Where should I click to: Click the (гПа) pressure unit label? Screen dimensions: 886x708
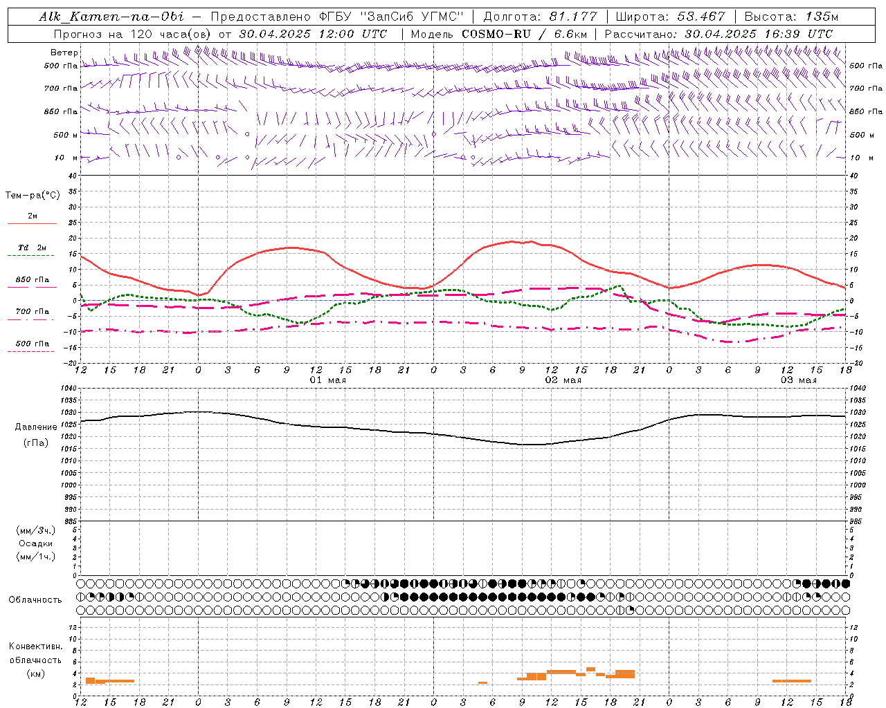36,443
